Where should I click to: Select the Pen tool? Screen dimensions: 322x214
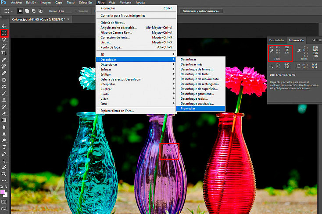[4, 154]
